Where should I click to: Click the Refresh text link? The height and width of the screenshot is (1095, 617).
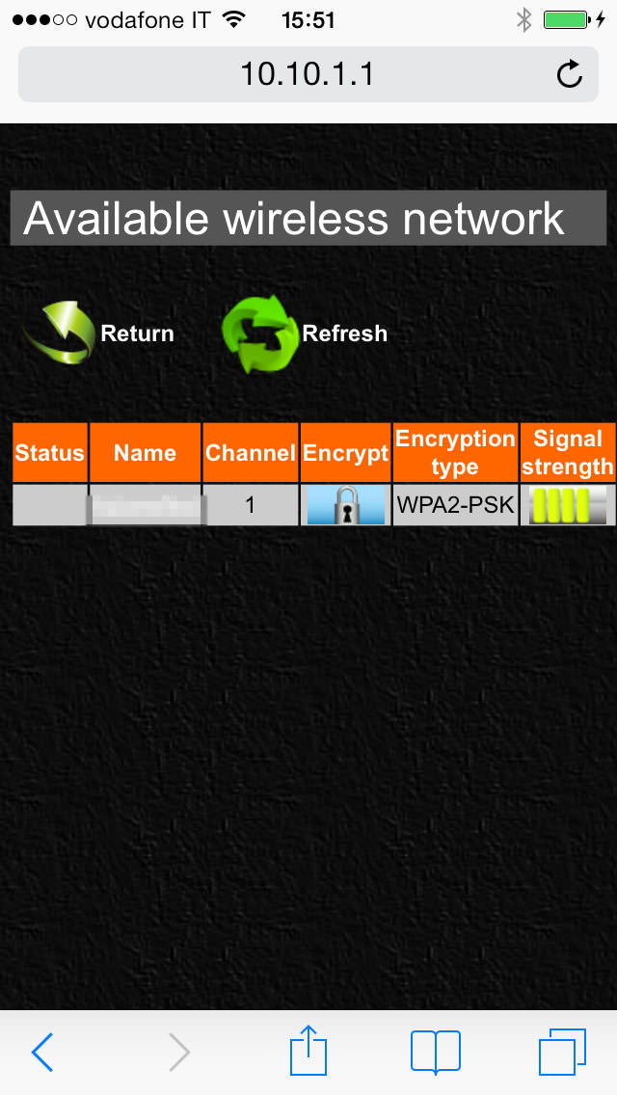pyautogui.click(x=344, y=334)
